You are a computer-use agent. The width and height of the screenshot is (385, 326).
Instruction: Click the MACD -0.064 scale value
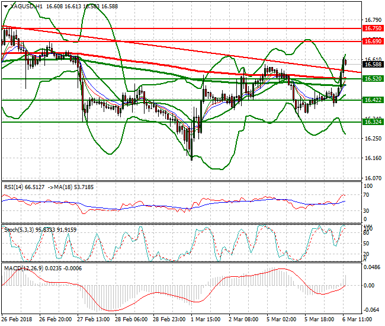373,309
